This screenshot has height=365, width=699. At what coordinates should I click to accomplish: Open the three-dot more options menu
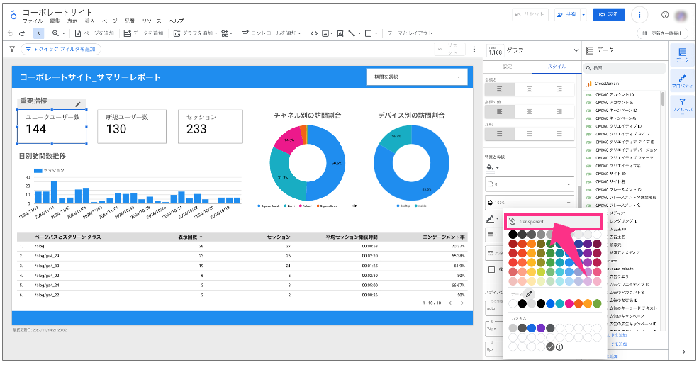[x=639, y=15]
